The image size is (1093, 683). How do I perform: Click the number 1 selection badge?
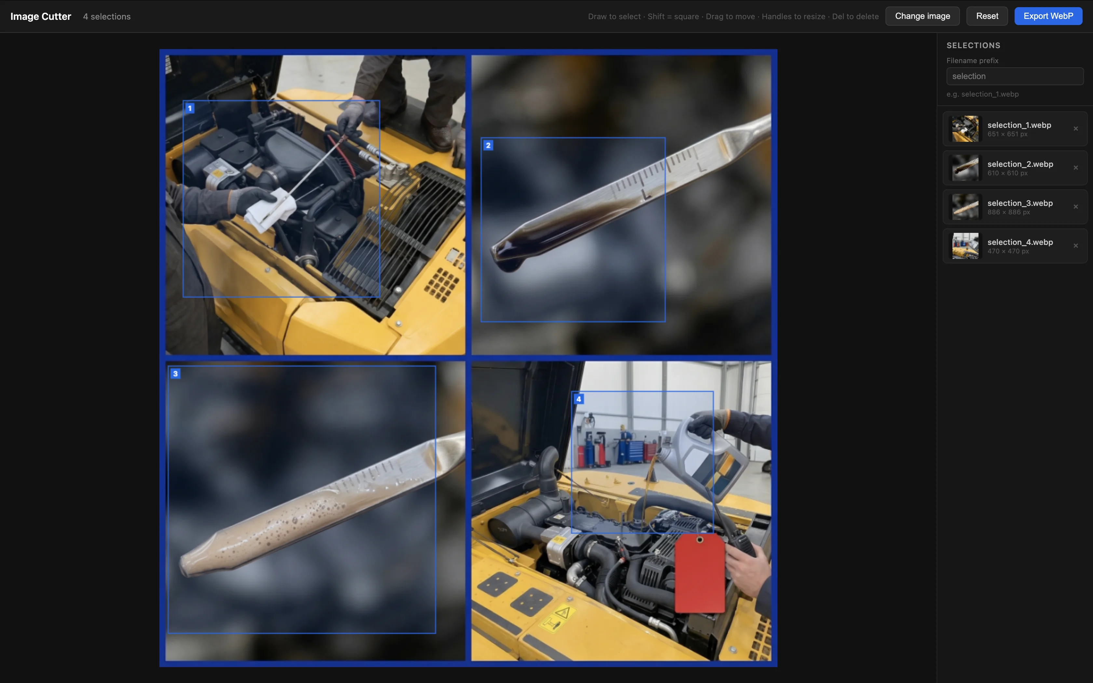190,108
